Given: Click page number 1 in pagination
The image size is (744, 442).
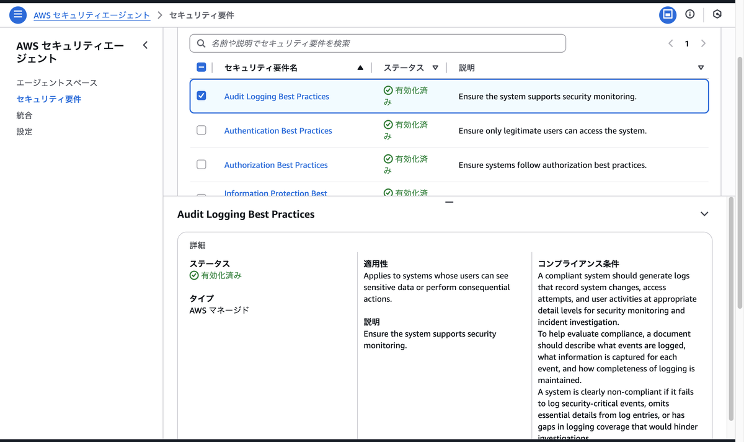Looking at the screenshot, I should (687, 43).
